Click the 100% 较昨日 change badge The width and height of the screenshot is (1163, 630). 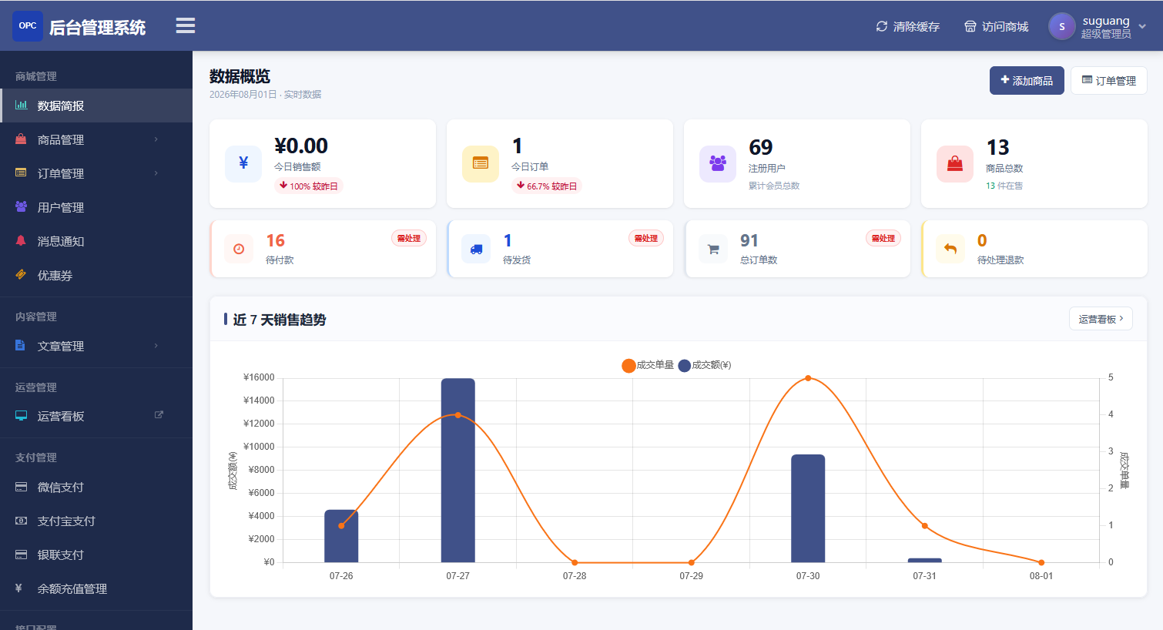click(309, 186)
